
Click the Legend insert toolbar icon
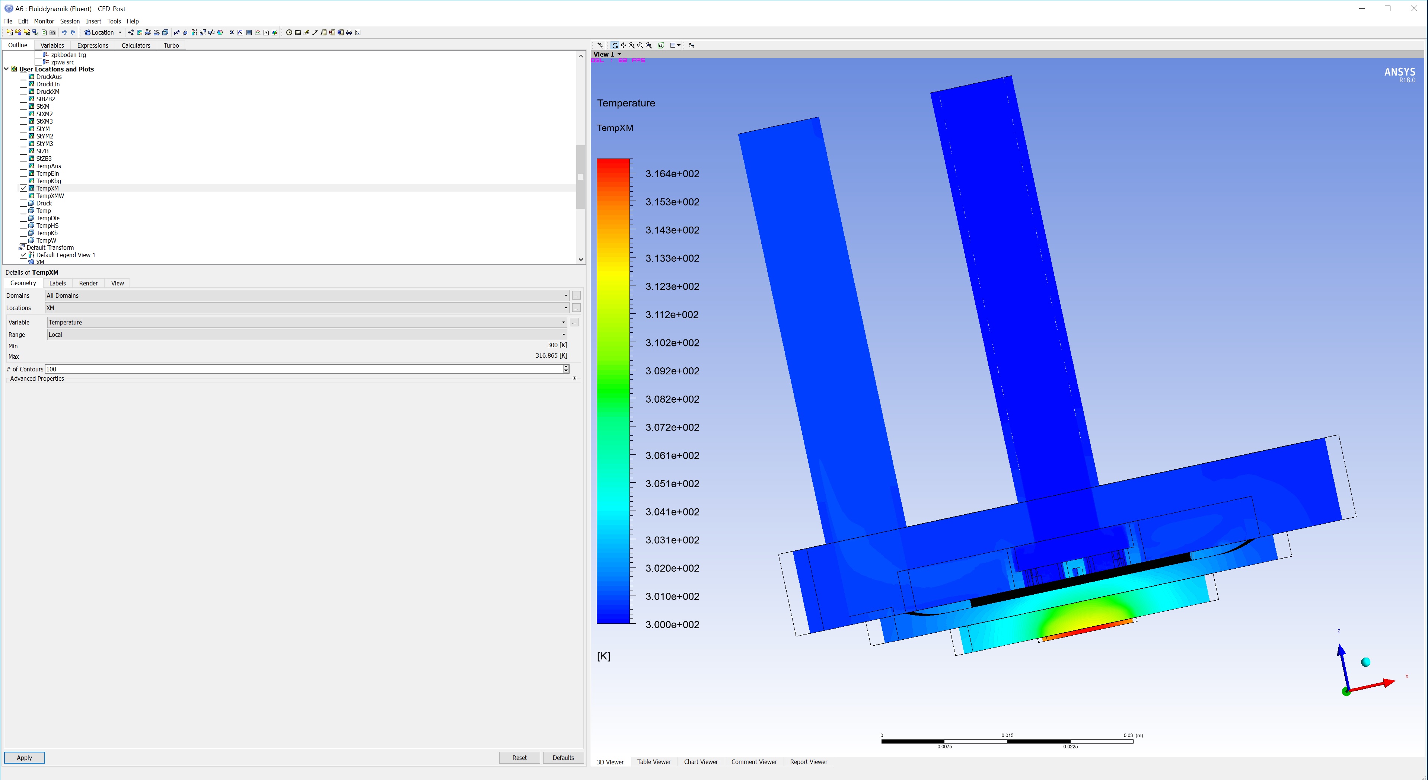click(194, 33)
